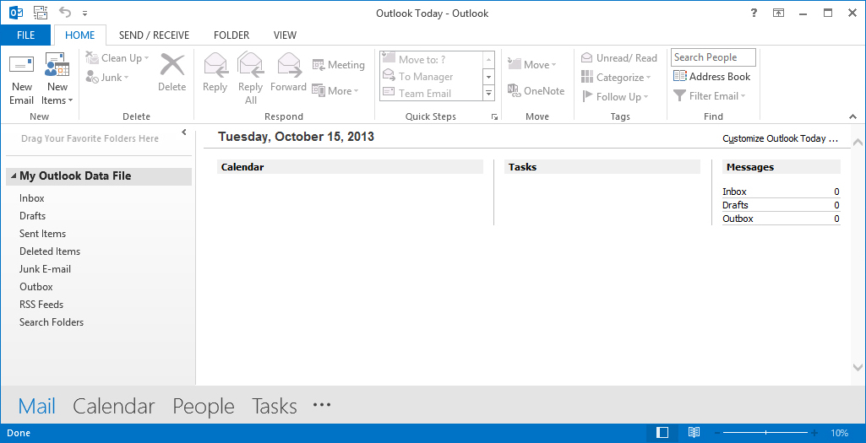Select the Outbox folder in the folder pane
This screenshot has width=866, height=443.
36,286
